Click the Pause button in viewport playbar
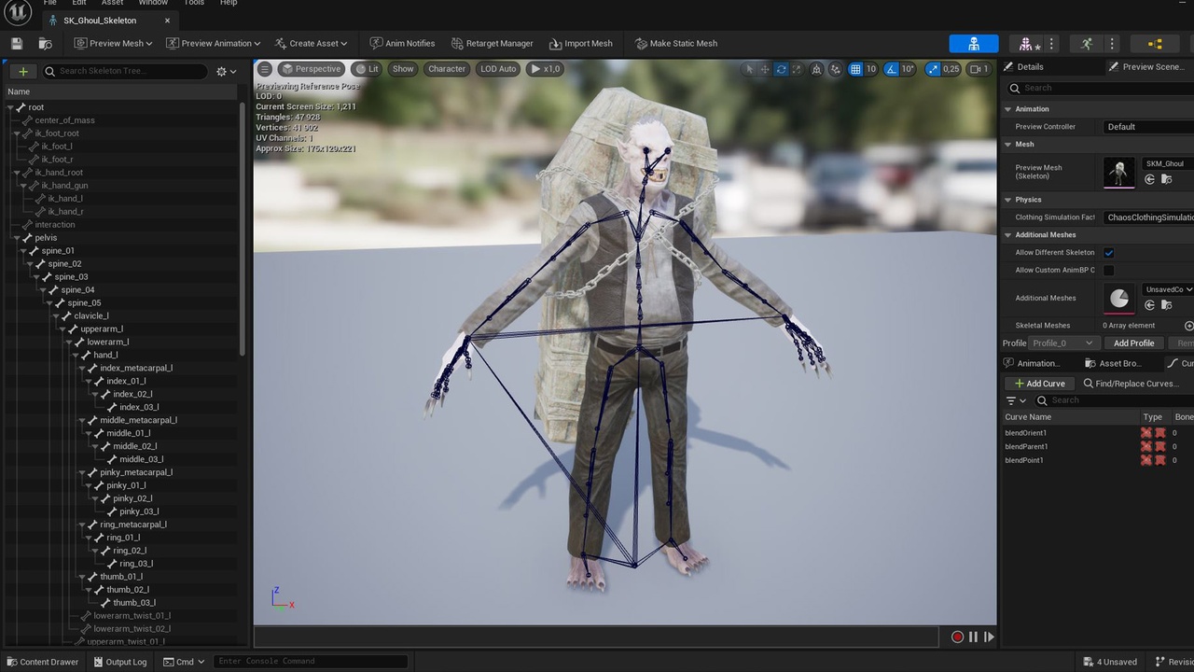The image size is (1194, 672). 973,637
